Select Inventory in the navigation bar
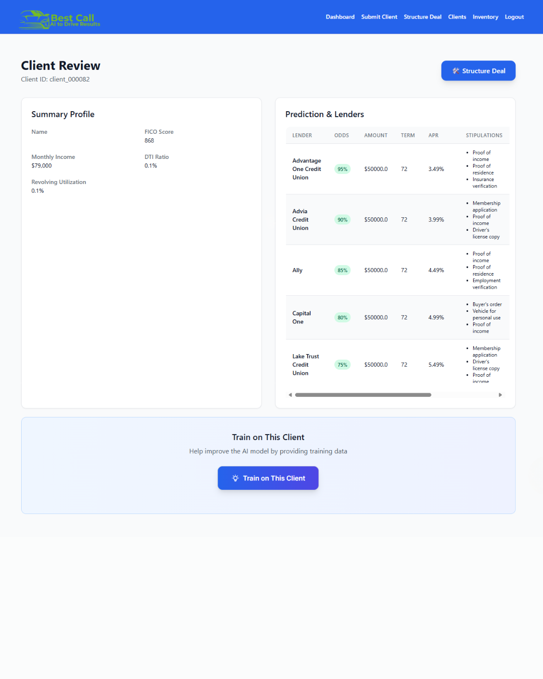The image size is (543, 679). 485,17
